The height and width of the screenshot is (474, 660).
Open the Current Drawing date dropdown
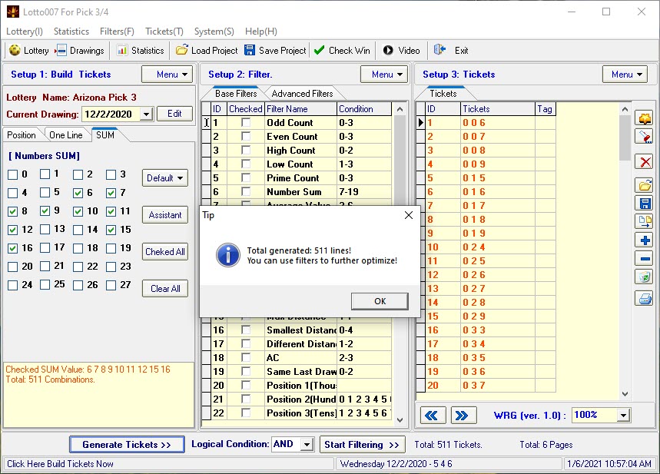pos(148,113)
